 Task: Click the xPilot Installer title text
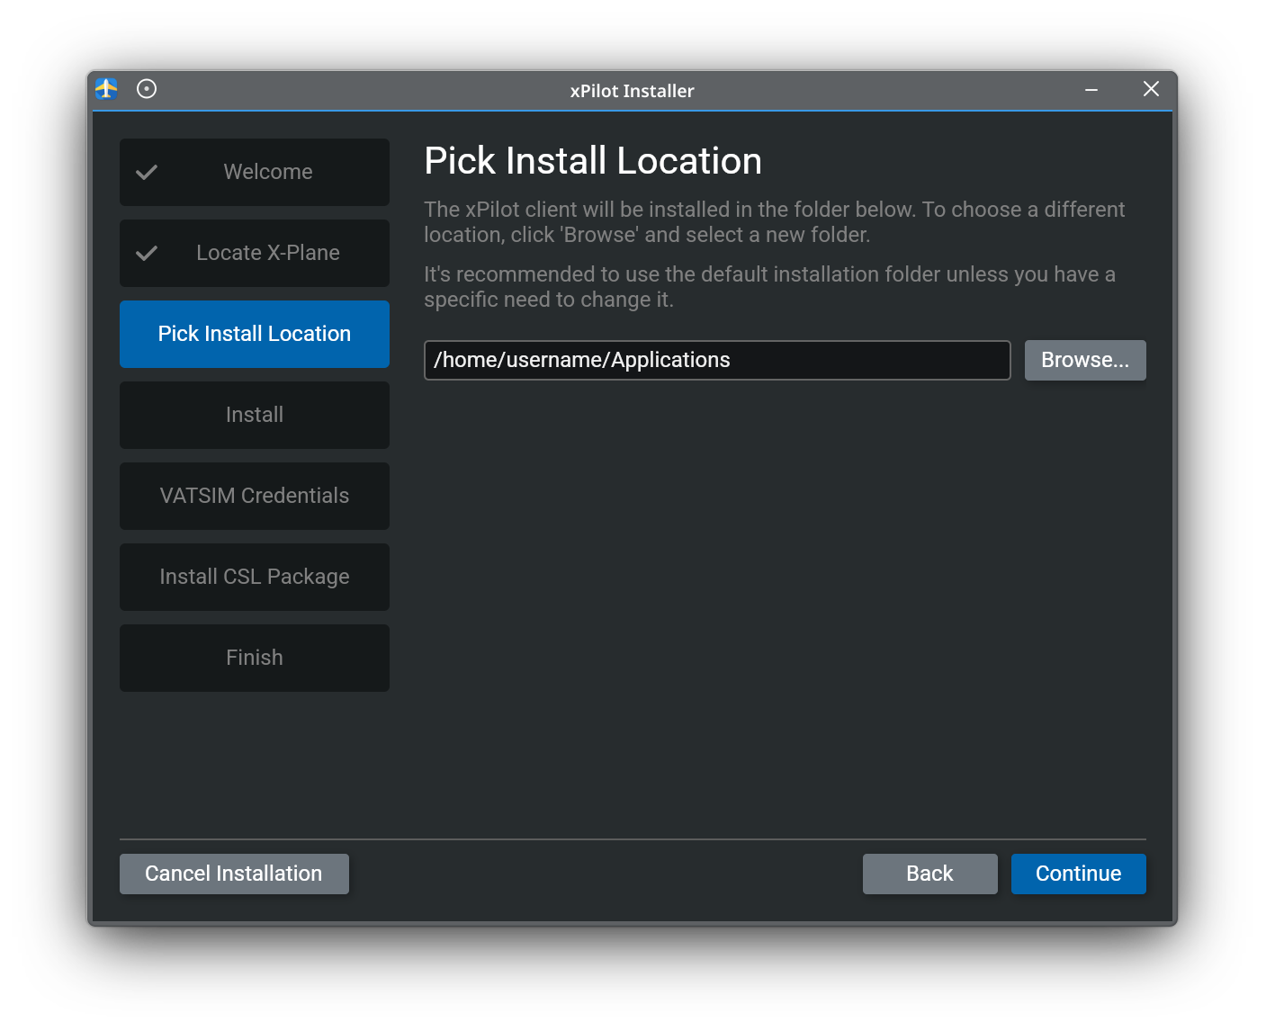point(633,91)
